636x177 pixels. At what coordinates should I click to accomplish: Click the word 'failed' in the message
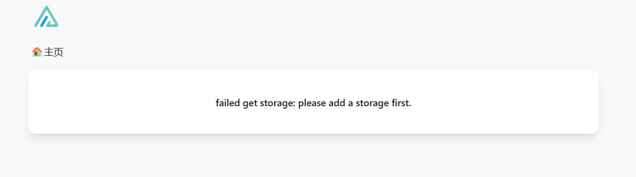coord(228,103)
